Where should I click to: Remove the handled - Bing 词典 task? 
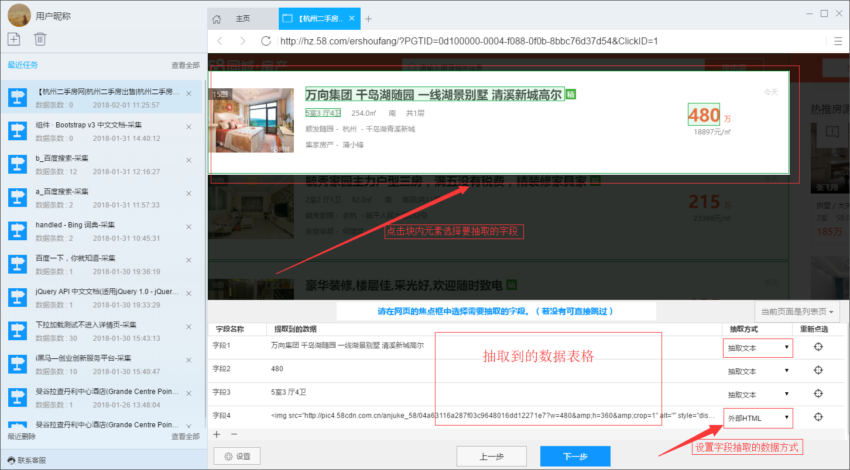(x=188, y=227)
